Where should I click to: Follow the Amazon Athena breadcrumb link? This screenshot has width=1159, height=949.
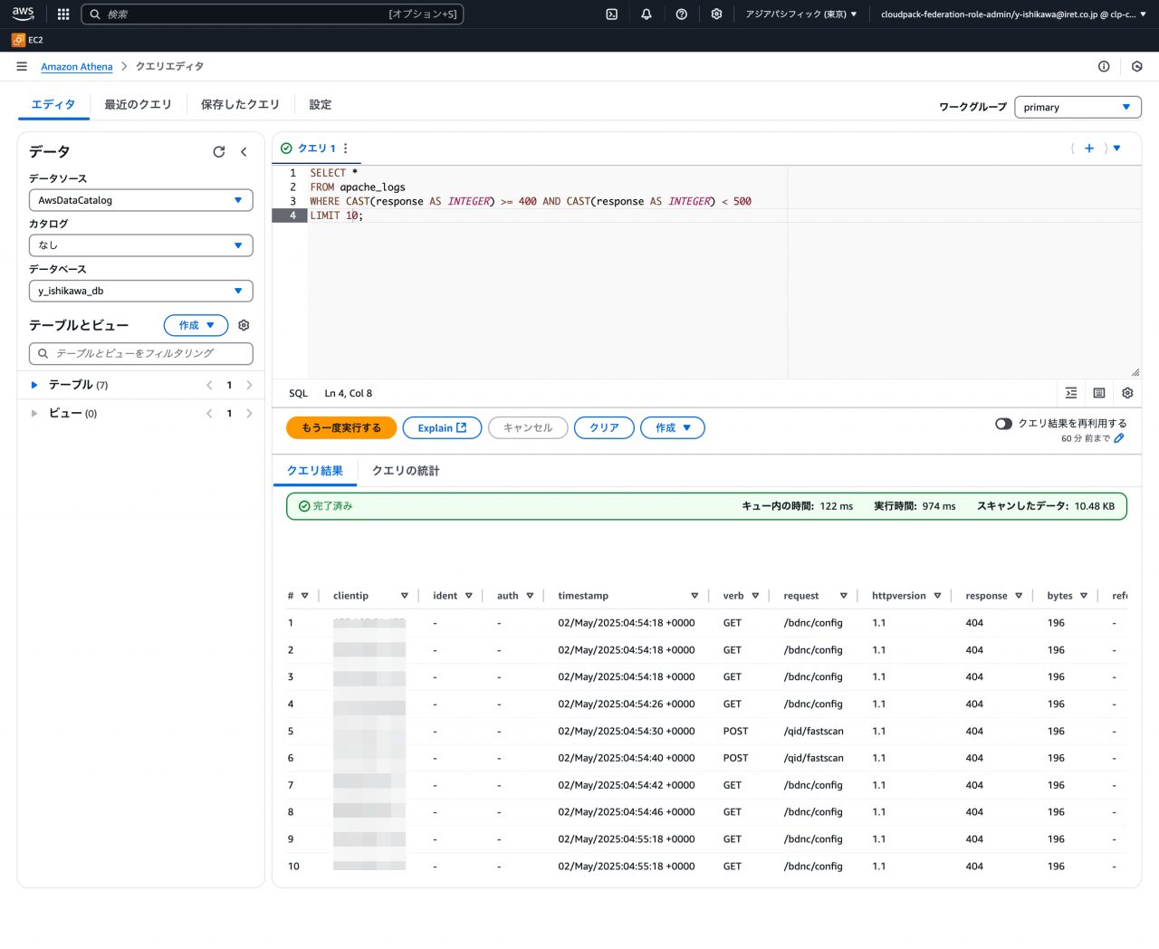pos(77,66)
